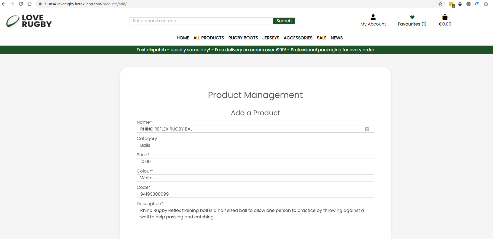Open Favourites (1) link text
The image size is (493, 239).
point(412,24)
